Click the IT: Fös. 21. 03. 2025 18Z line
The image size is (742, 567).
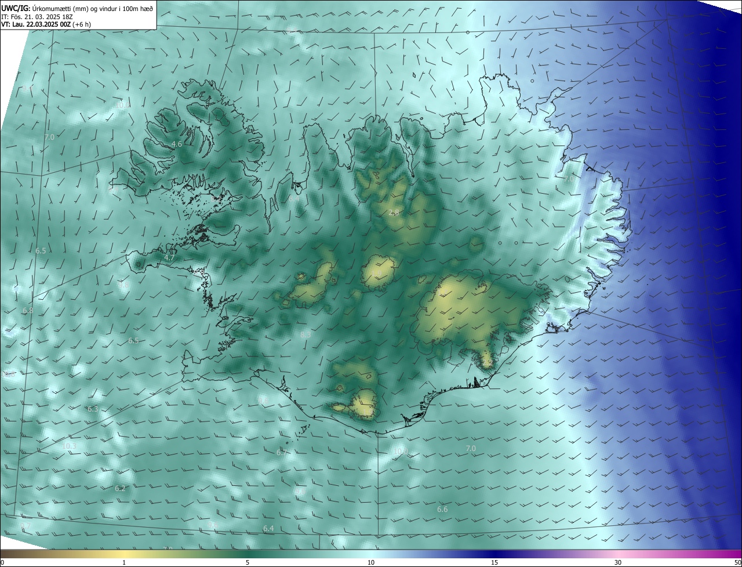[38, 17]
